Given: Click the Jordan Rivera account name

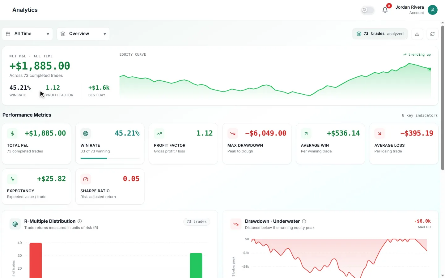Looking at the screenshot, I should pyautogui.click(x=410, y=7).
